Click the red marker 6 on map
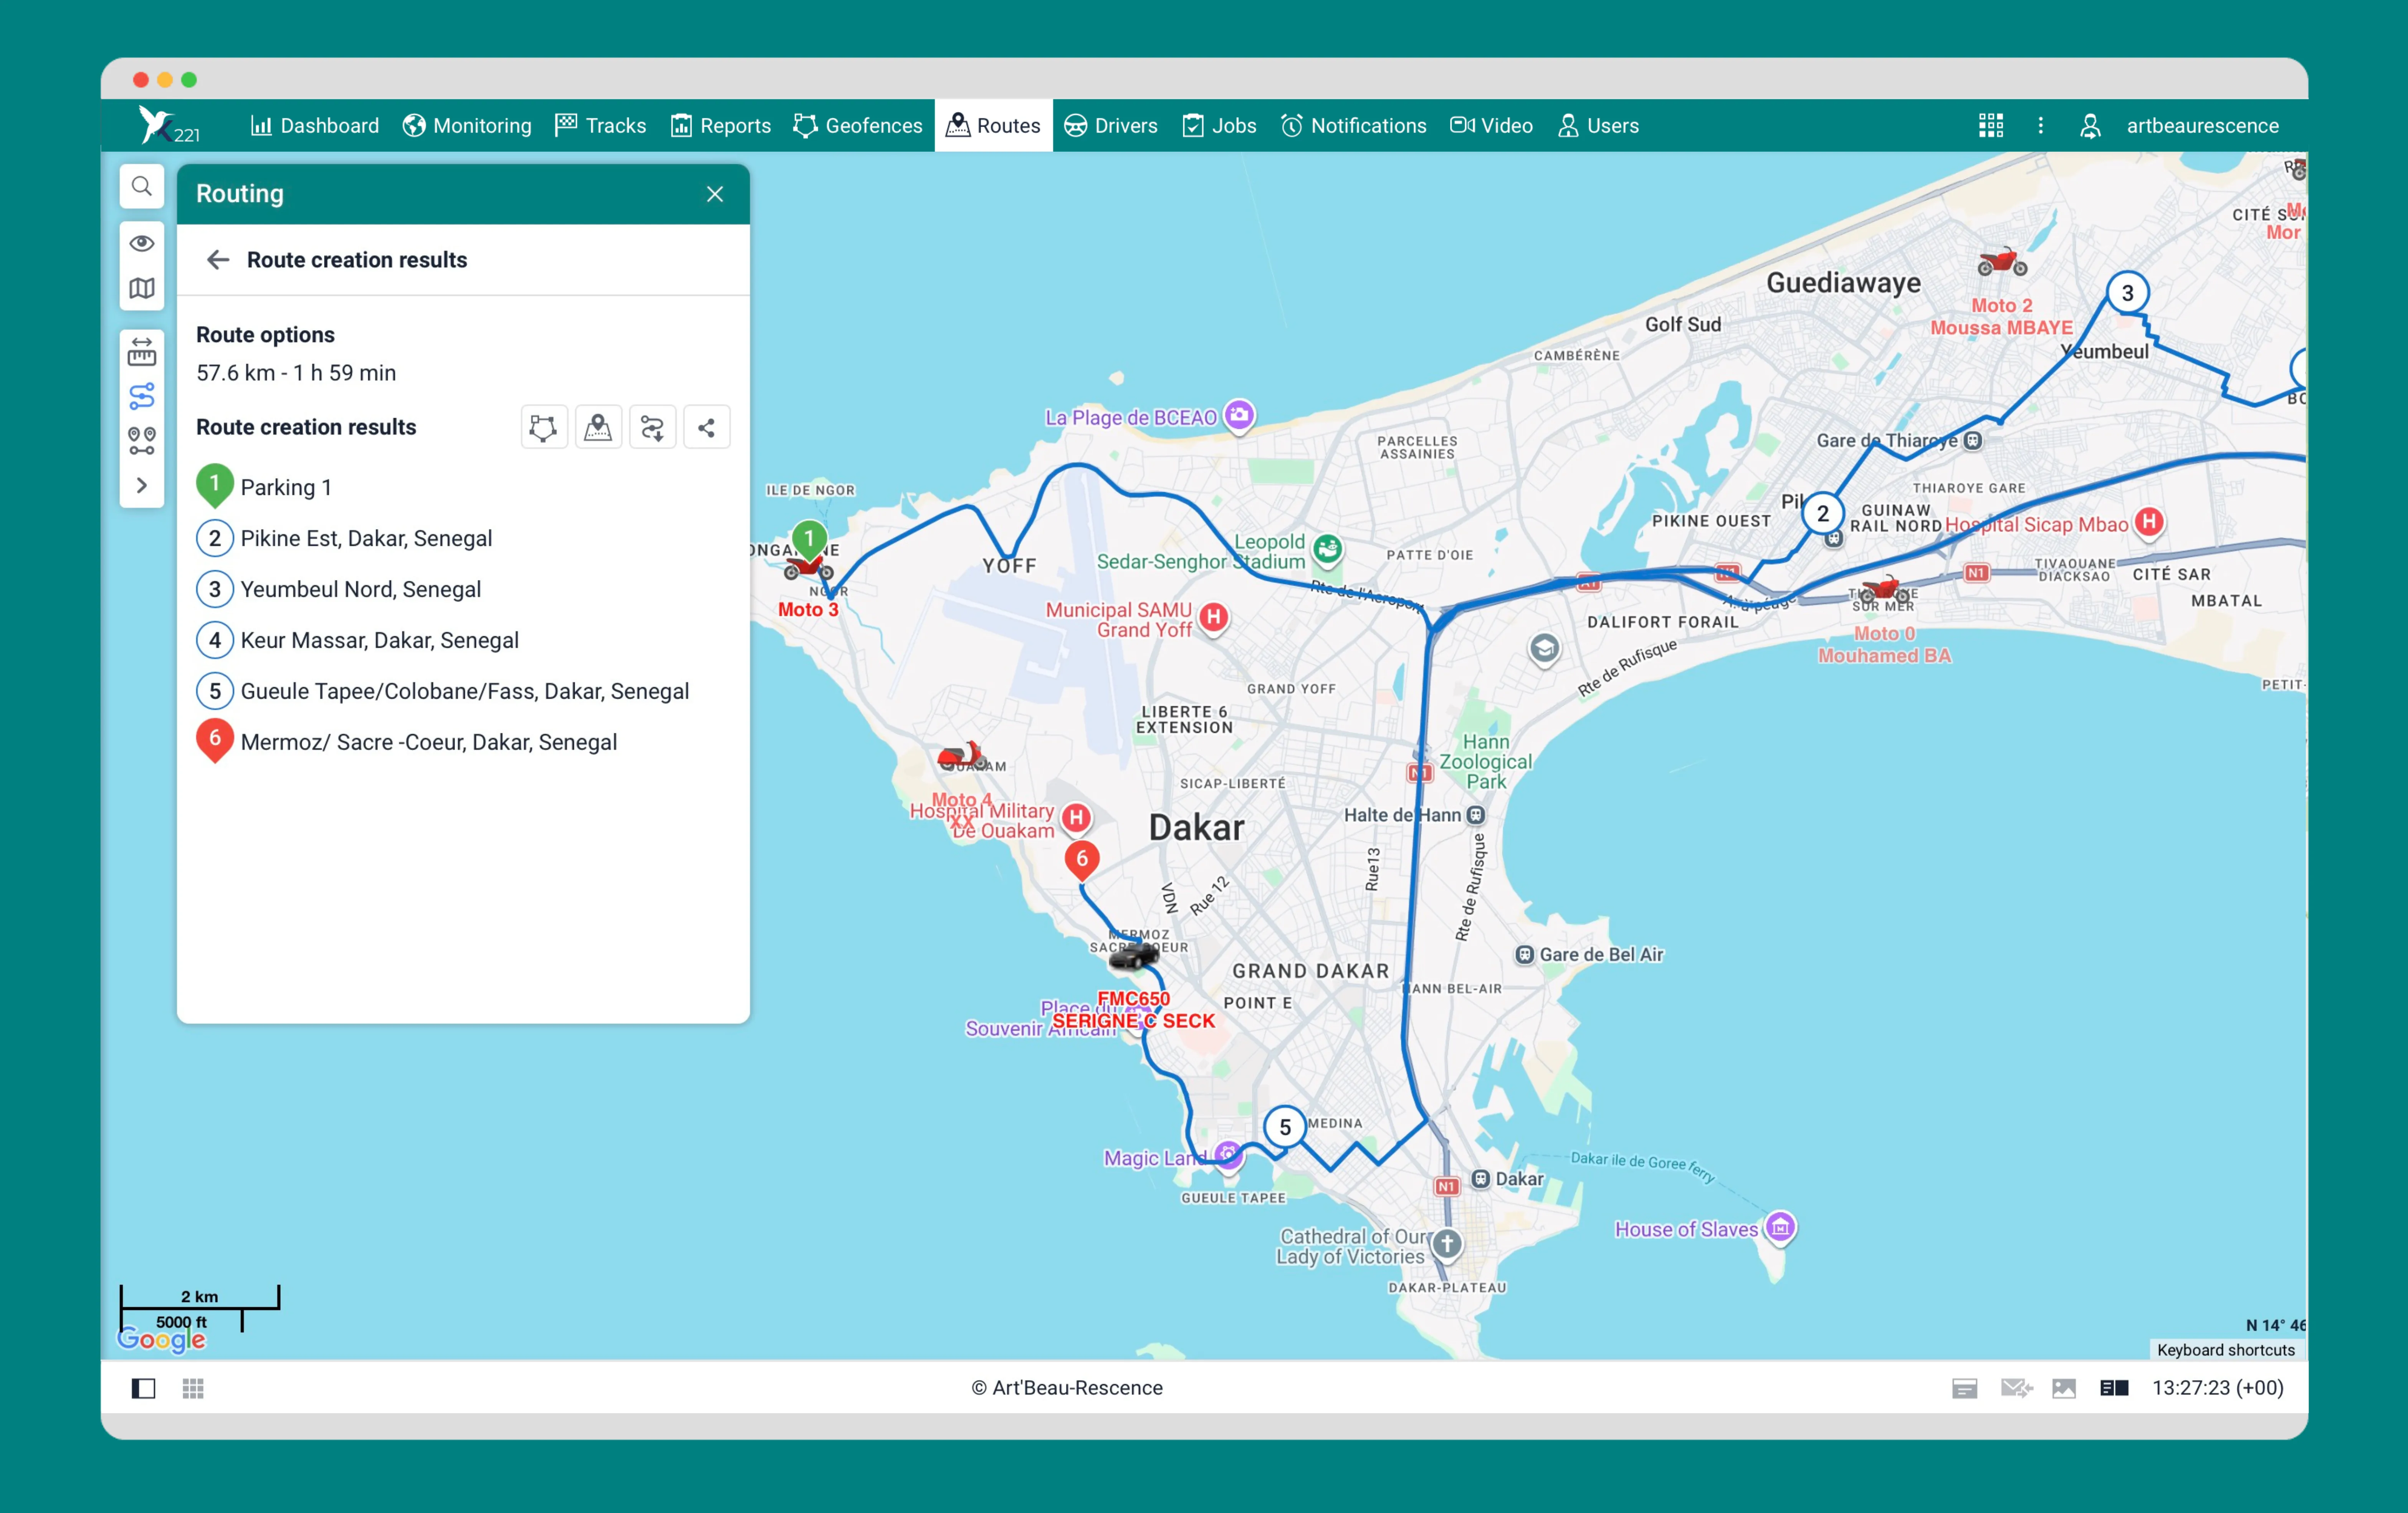Image resolution: width=2408 pixels, height=1513 pixels. pos(1082,860)
